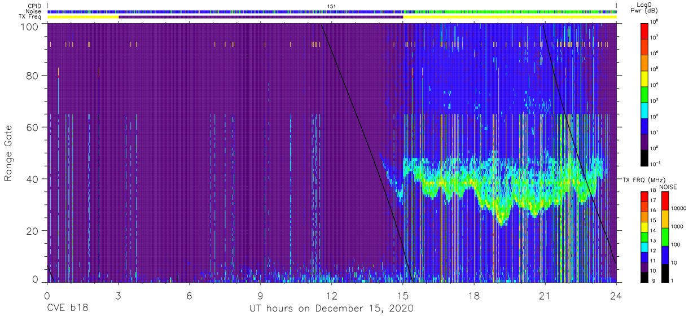Click the '18' TX FRQ colorbar label
This screenshot has width=693, height=320.
654,191
